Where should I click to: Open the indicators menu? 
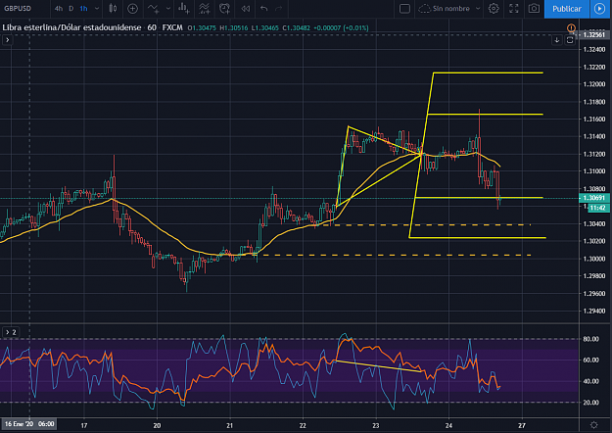[x=154, y=8]
